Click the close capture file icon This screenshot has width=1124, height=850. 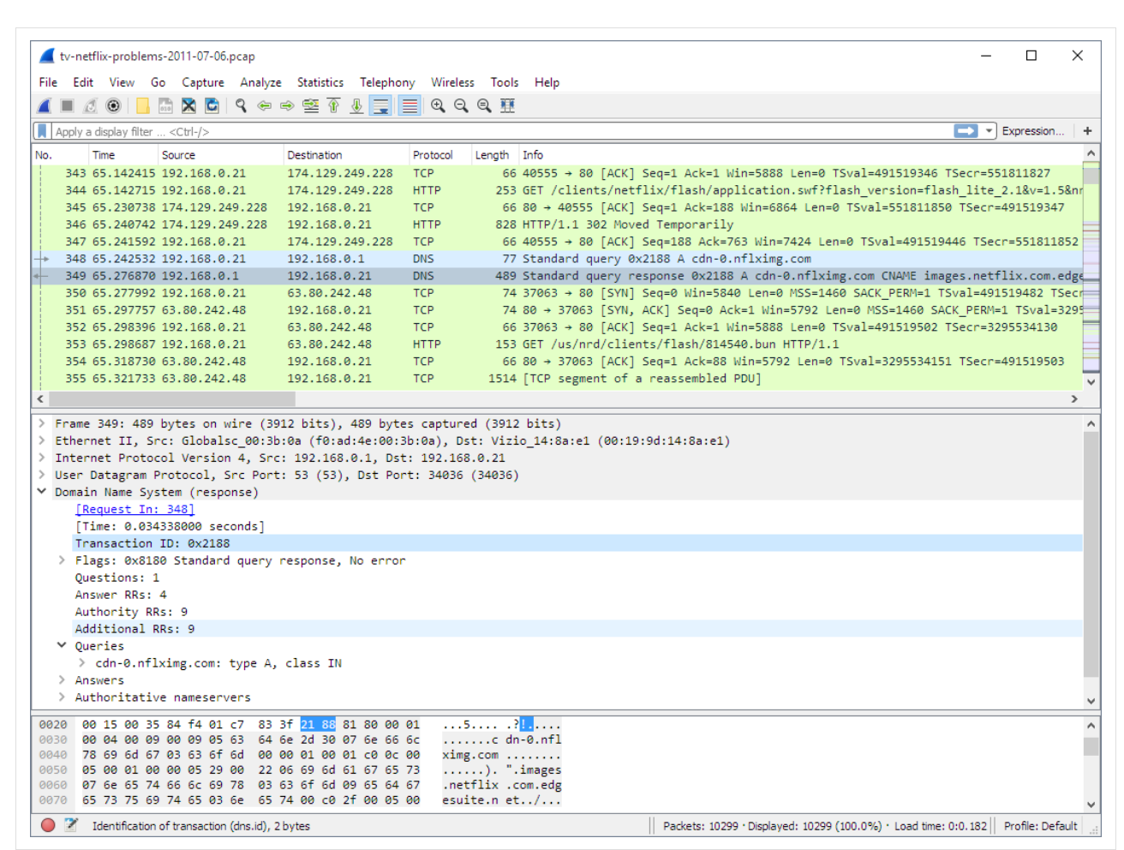[188, 105]
